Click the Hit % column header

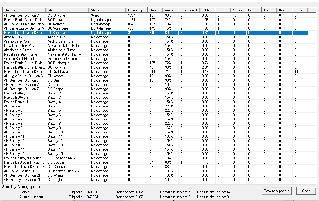(207, 10)
